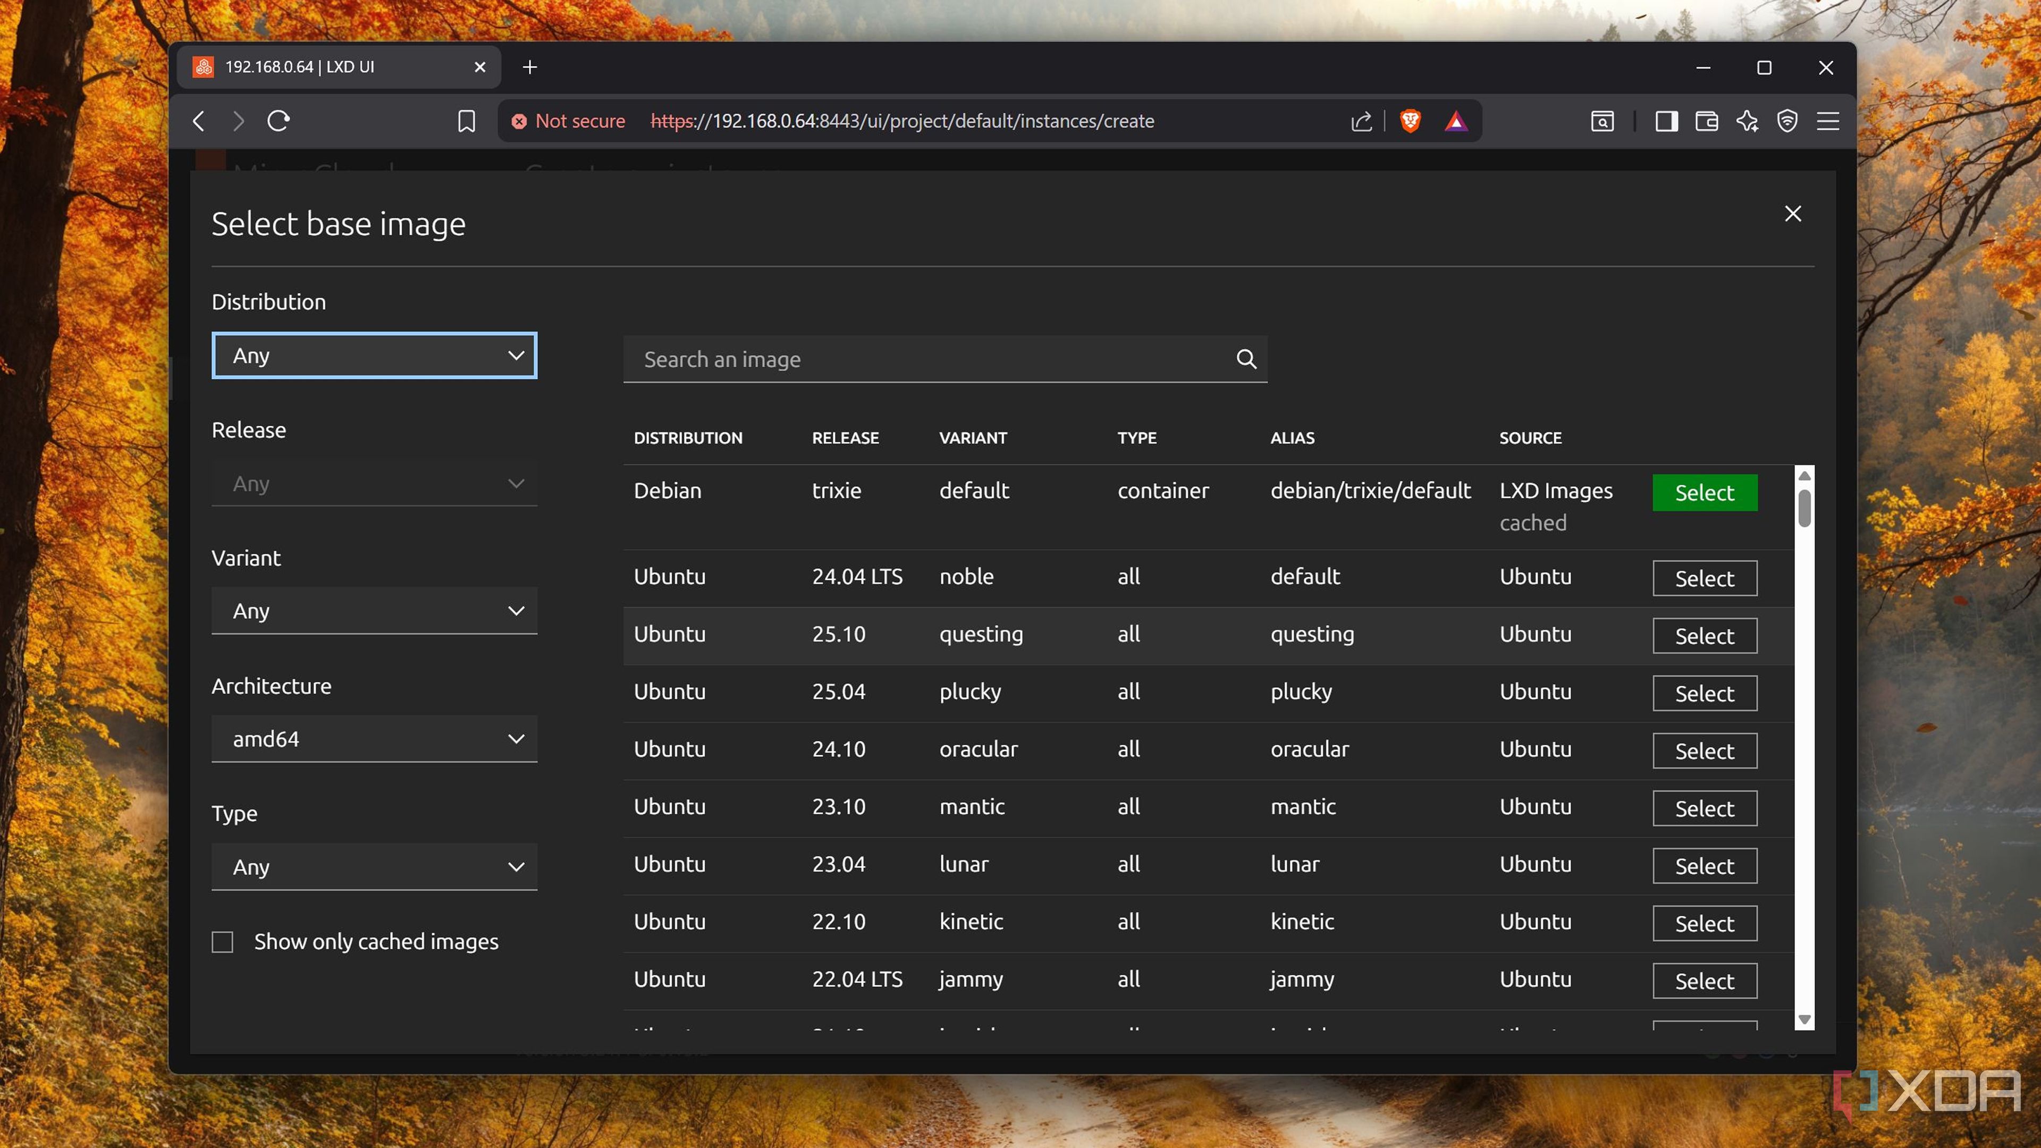This screenshot has width=2041, height=1148.
Task: Select the Debian trixie image
Action: (x=1704, y=493)
